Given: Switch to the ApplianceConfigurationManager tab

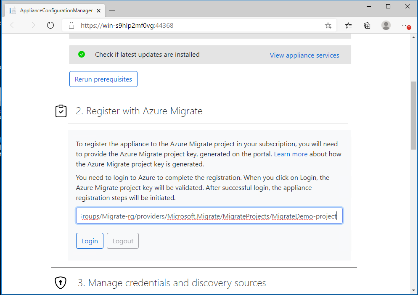Looking at the screenshot, I should coord(55,10).
